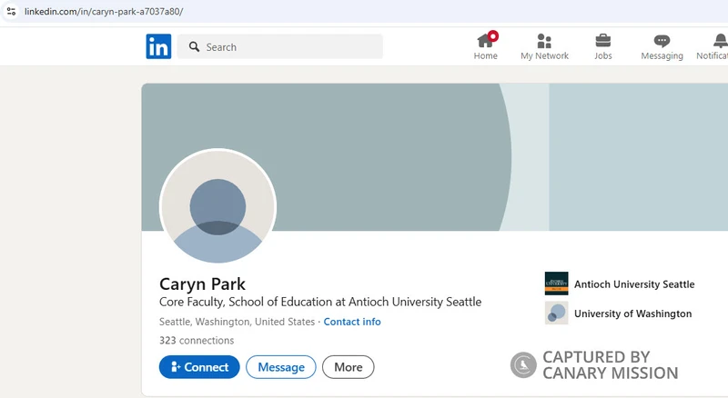Focus the LinkedIn Search field

click(280, 47)
